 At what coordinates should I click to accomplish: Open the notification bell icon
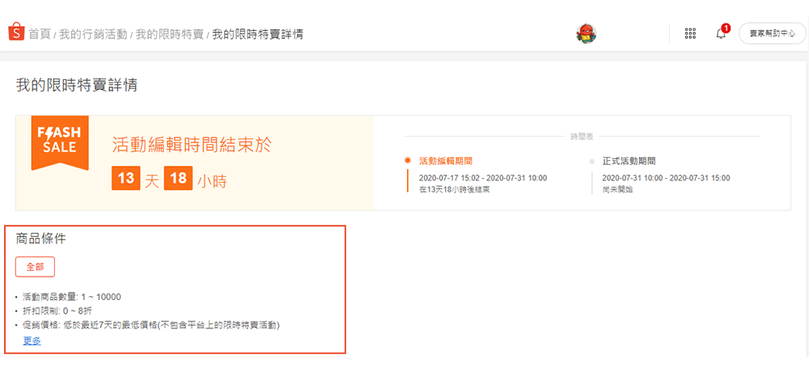(721, 34)
